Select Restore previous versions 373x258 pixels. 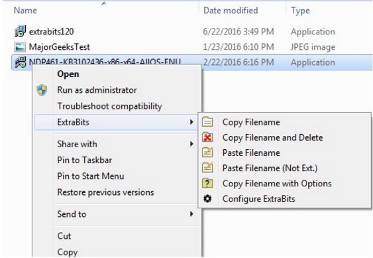pos(105,192)
